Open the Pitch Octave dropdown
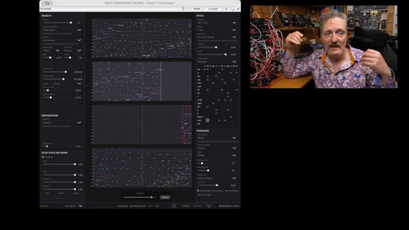Image resolution: width=409 pixels, height=230 pixels. 217,23
